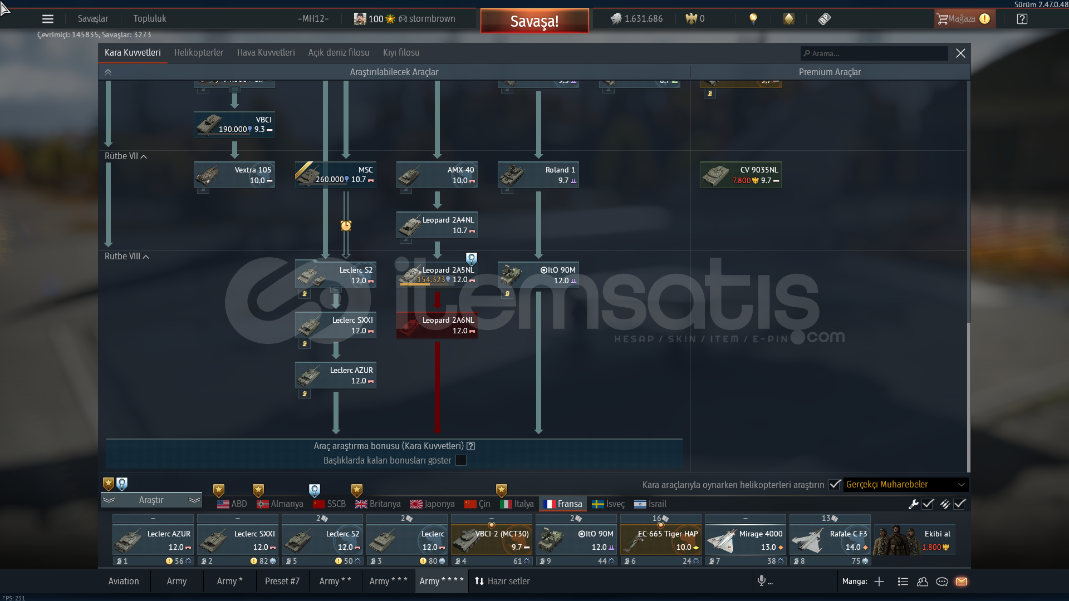Switch to Aviation preset tab
Screen dimensions: 1069x601
[x=124, y=582]
